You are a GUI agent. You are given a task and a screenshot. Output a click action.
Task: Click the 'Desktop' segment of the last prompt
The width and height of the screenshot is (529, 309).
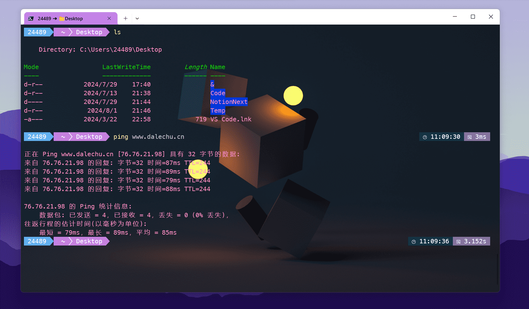tap(89, 241)
